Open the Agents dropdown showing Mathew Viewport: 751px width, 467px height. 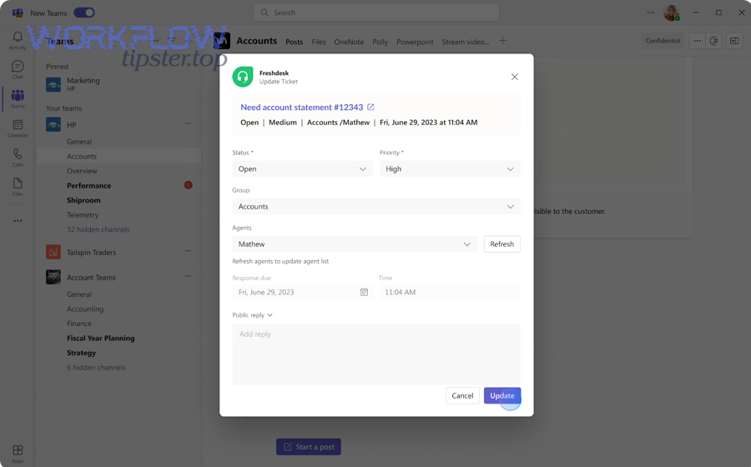click(x=355, y=244)
